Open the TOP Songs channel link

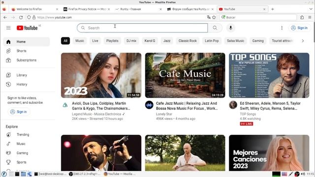[248, 114]
